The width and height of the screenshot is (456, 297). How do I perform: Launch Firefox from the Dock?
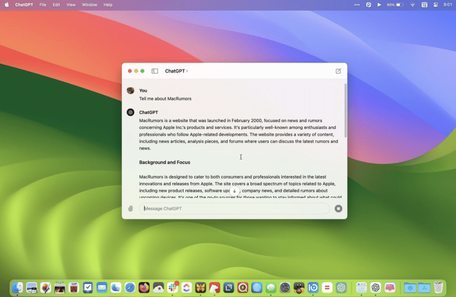[x=144, y=287]
